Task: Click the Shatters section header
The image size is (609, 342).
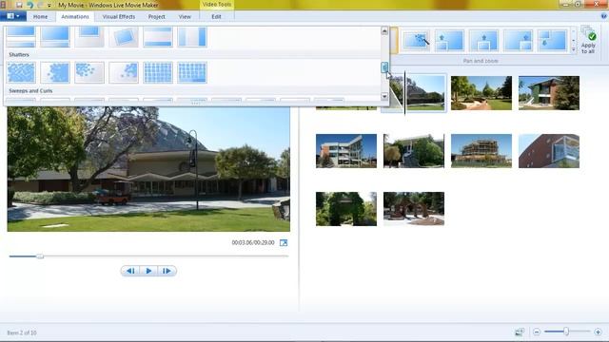Action: [19, 55]
